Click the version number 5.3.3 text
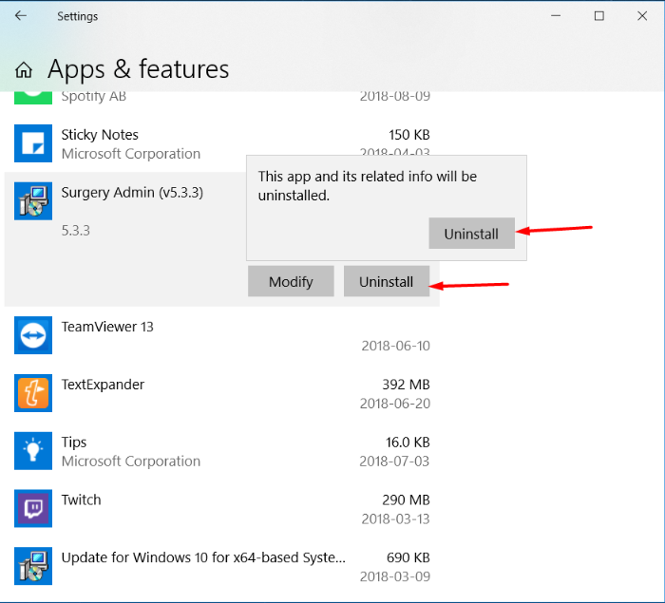The image size is (665, 603). pyautogui.click(x=75, y=230)
